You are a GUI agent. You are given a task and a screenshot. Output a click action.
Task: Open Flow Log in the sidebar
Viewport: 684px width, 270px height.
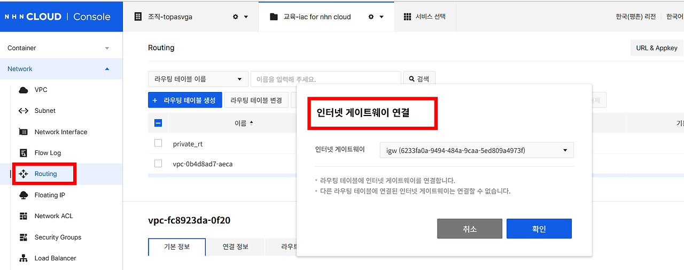click(48, 153)
